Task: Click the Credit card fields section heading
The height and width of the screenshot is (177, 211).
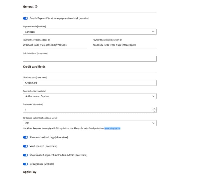Action: click(34, 67)
